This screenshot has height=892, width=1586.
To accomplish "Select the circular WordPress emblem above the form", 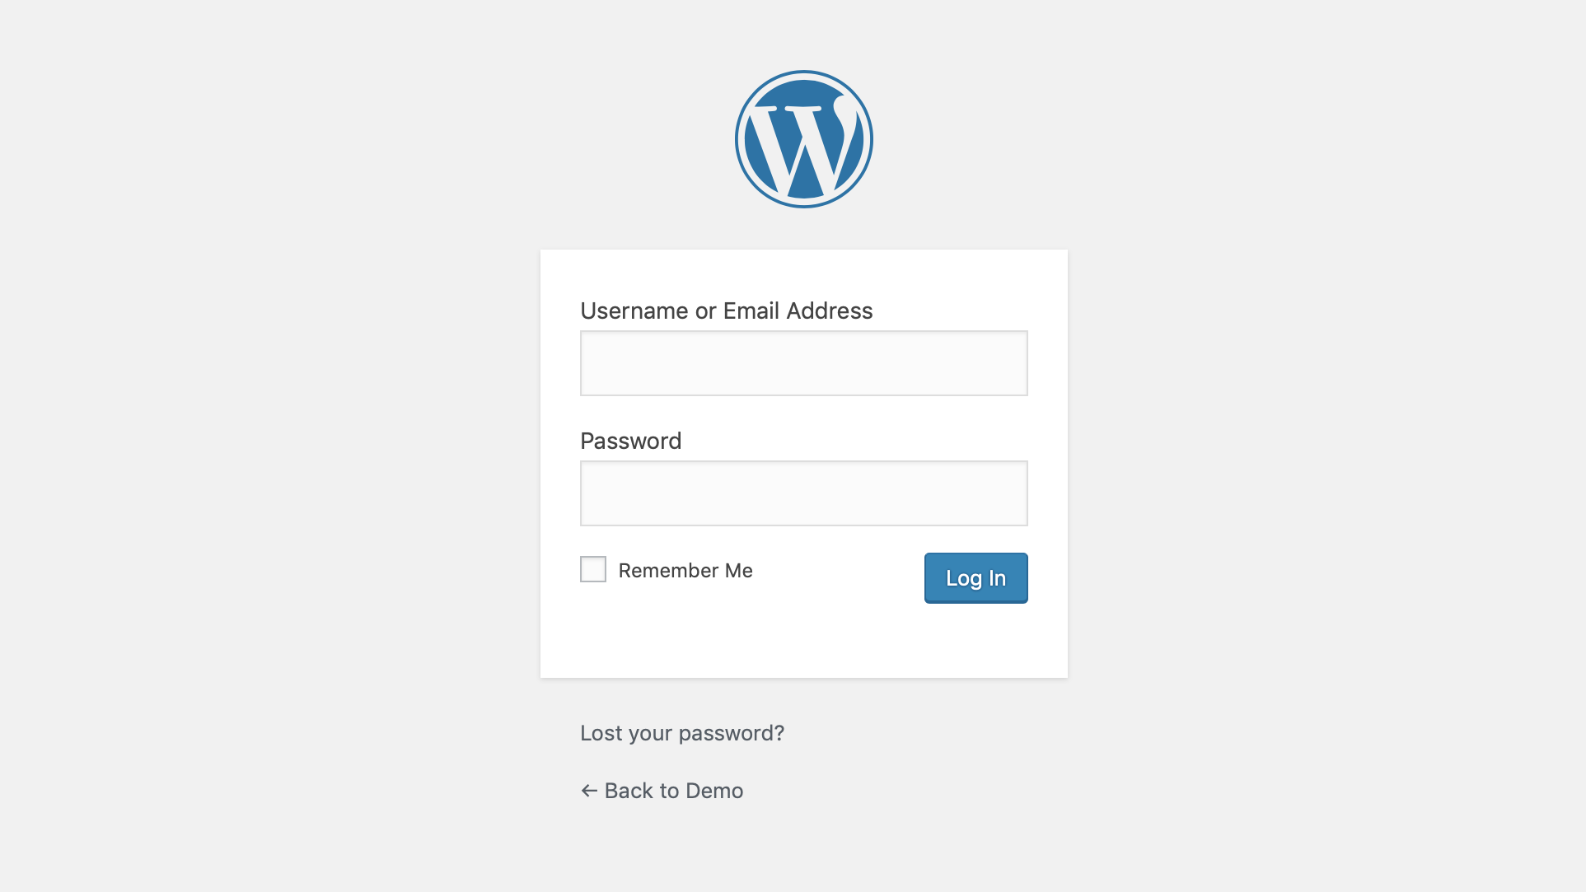I will 803,138.
